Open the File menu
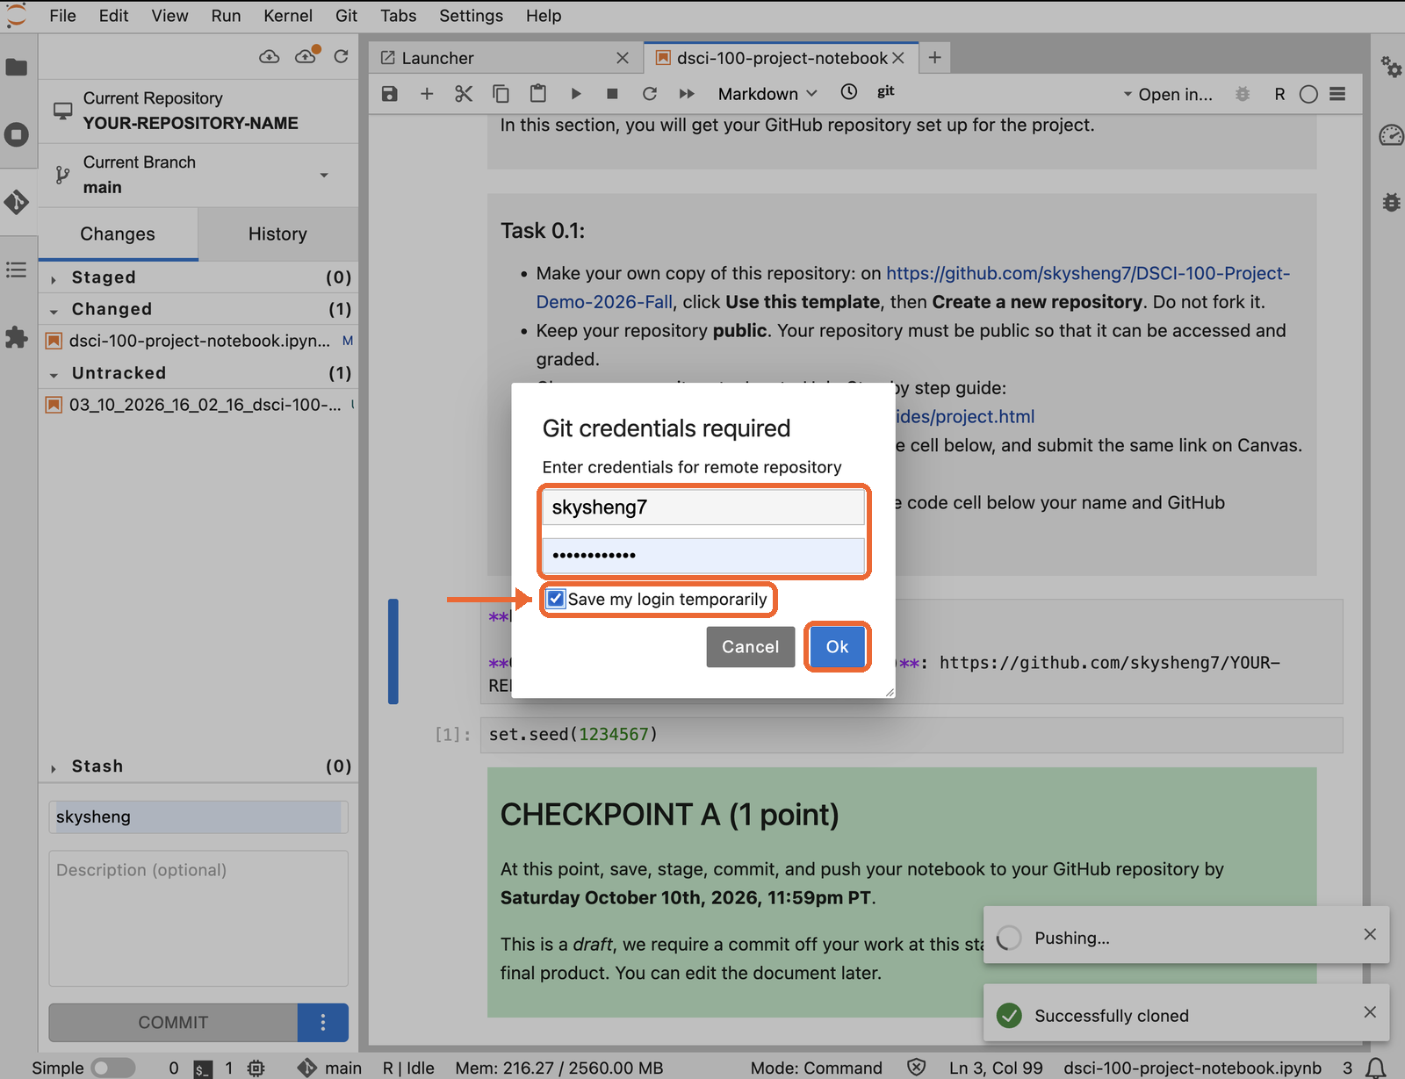Image resolution: width=1405 pixels, height=1079 pixels. pos(62,16)
